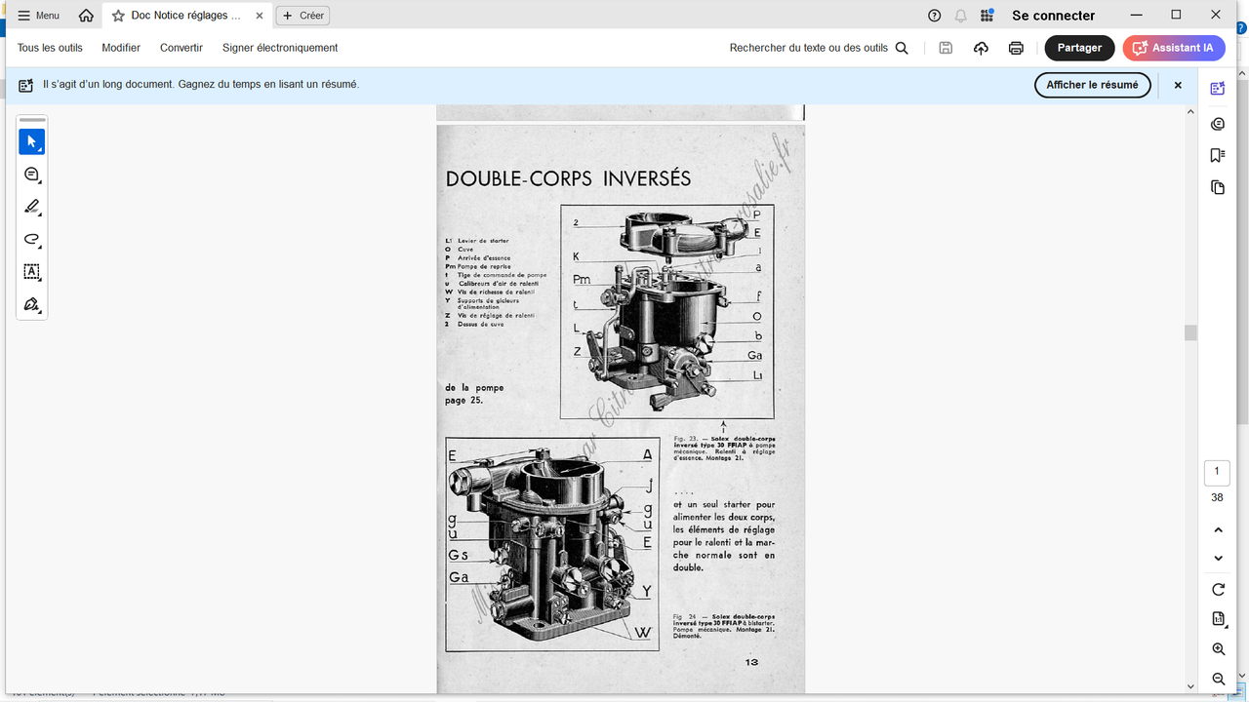Viewport: 1249px width, 702px height.
Task: Open the comments panel icon in right rail
Action: click(1217, 124)
